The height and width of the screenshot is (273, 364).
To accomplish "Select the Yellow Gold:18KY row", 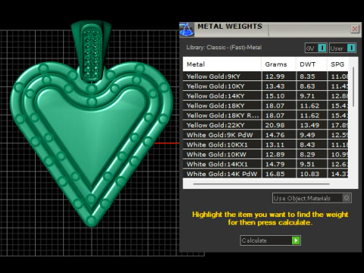I will 265,105.
